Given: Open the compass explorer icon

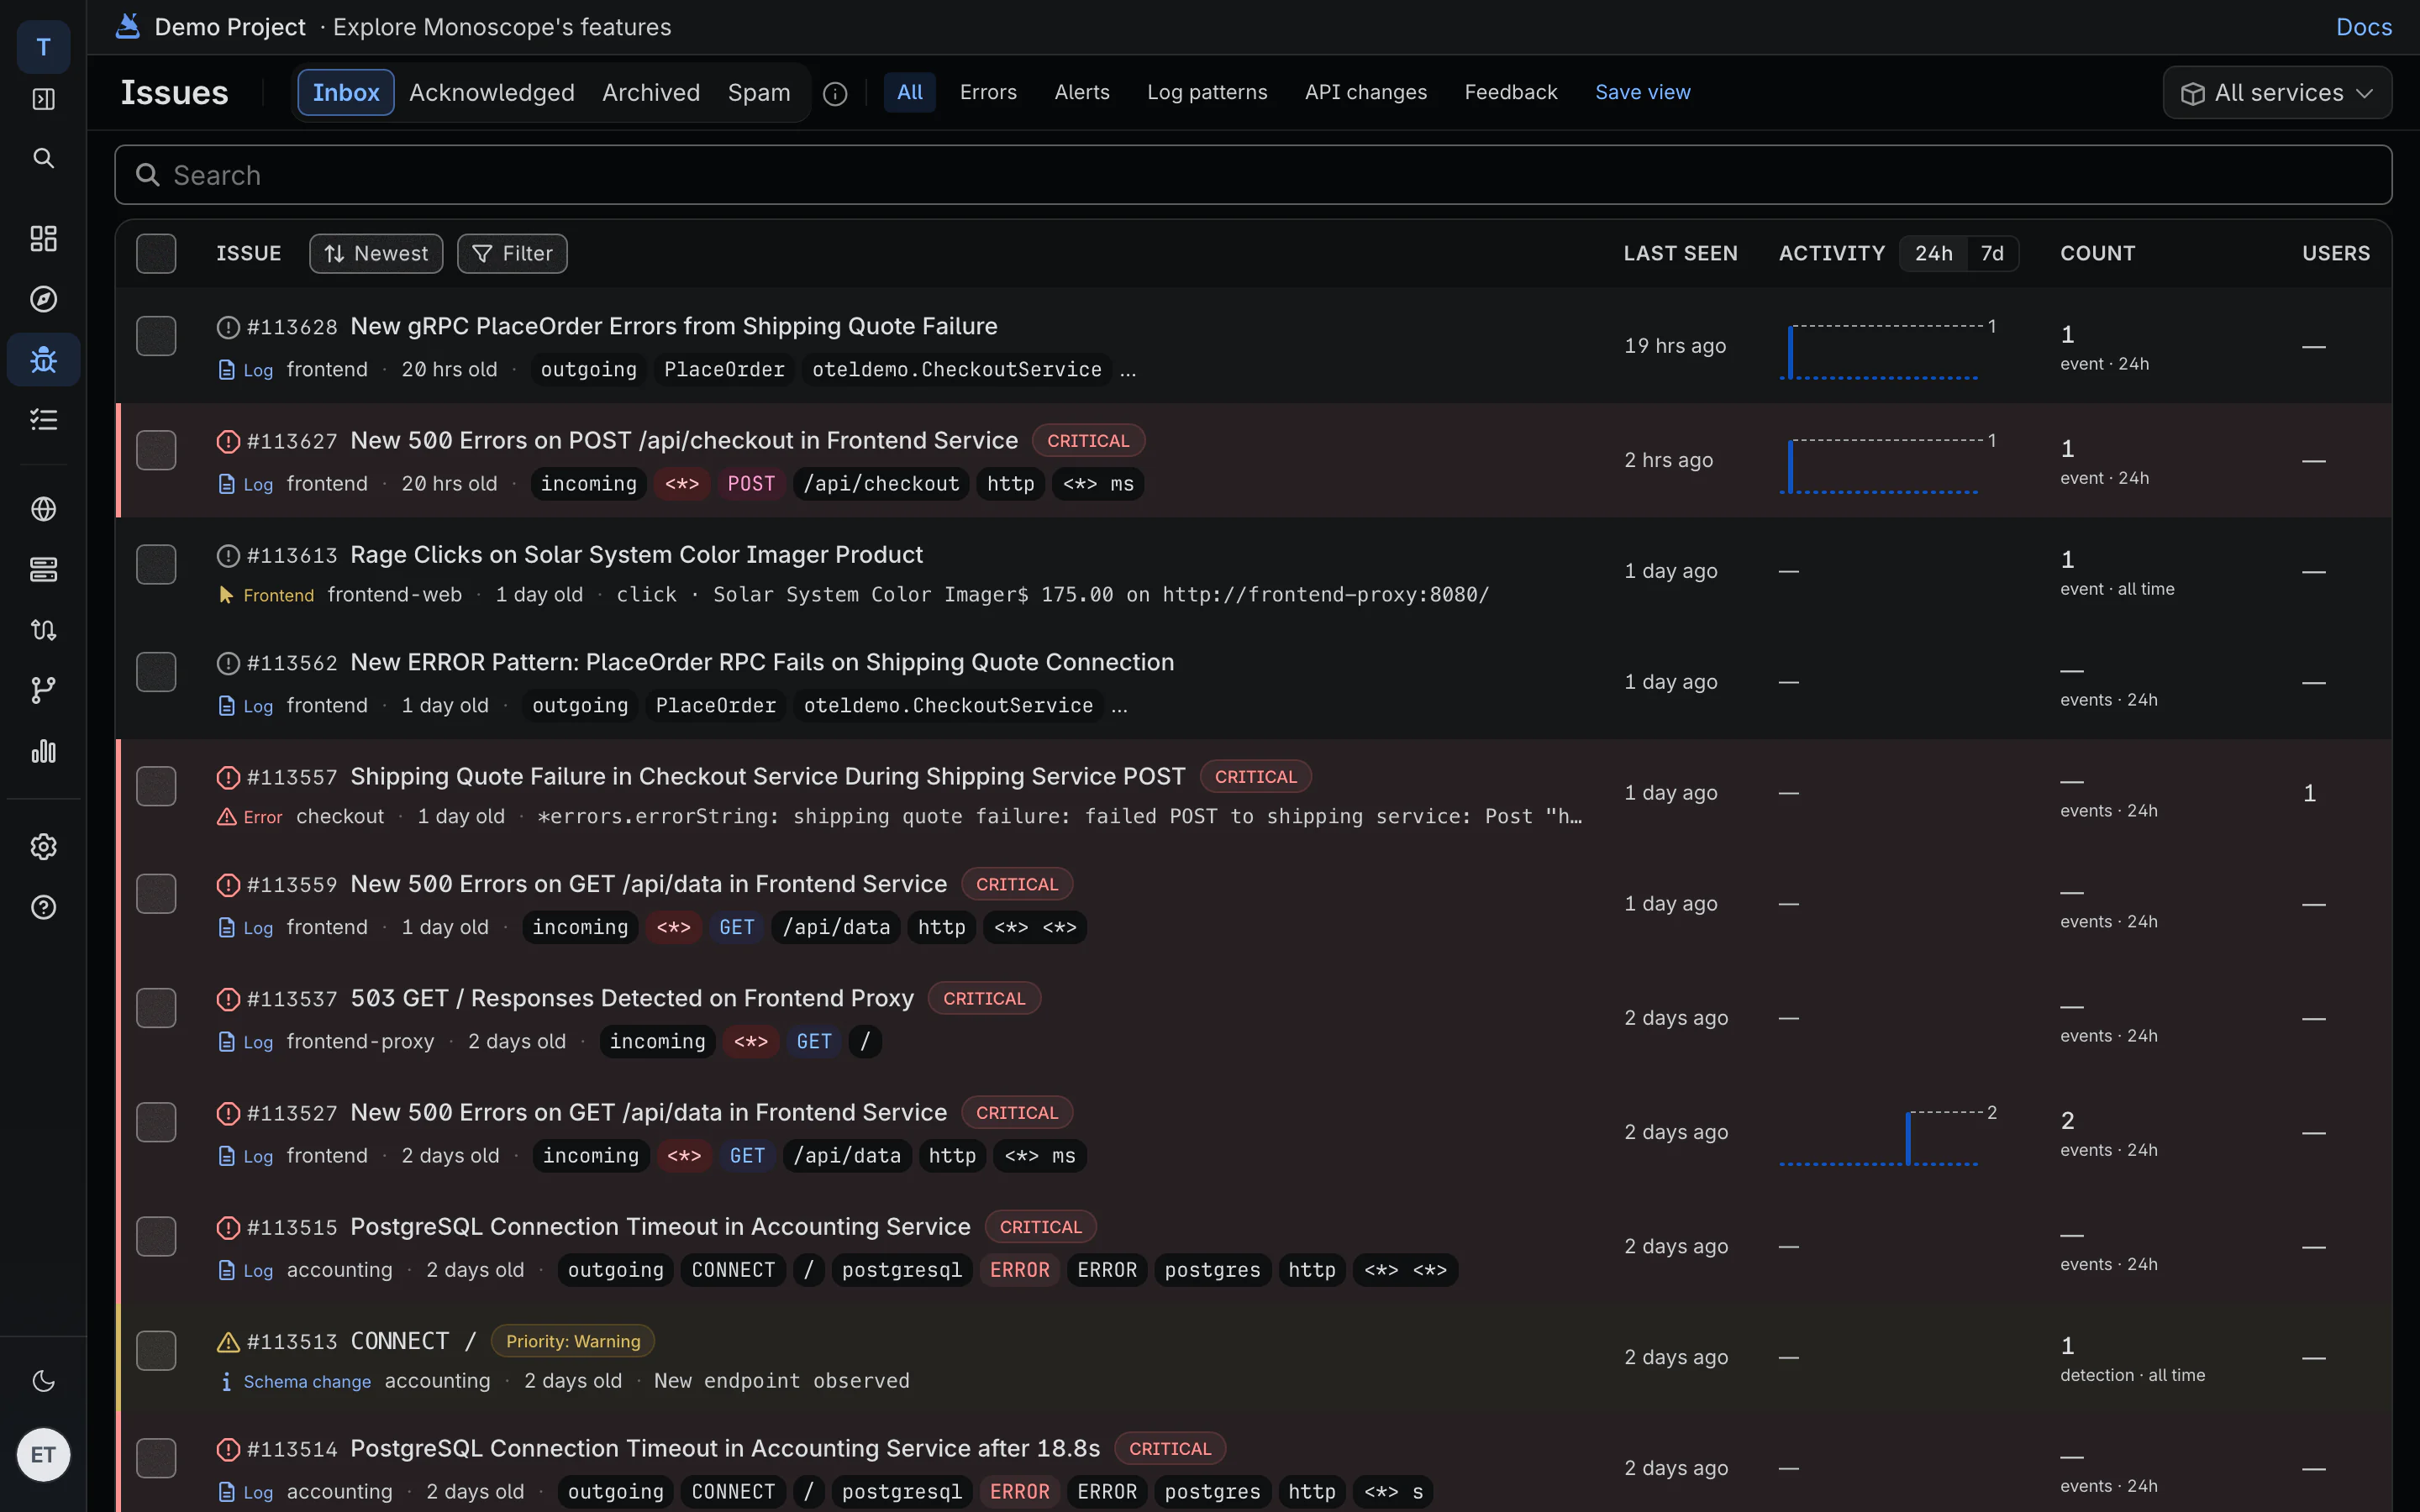Looking at the screenshot, I should pos(43,299).
